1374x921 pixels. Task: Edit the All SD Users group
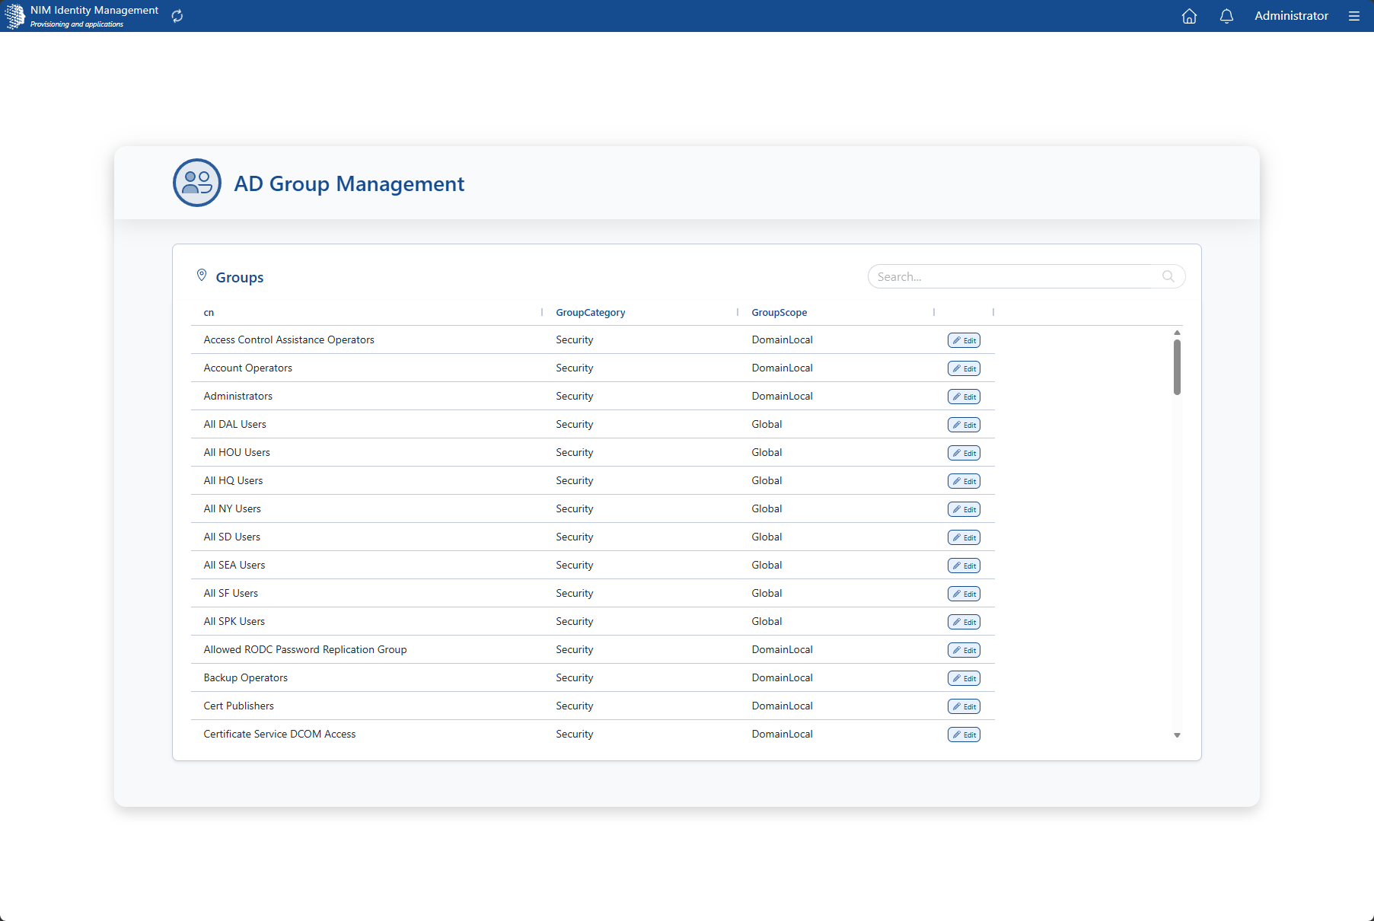coord(964,537)
